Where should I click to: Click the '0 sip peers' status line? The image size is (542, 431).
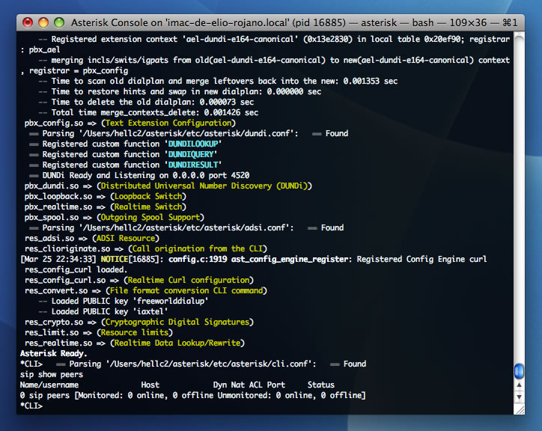(192, 395)
